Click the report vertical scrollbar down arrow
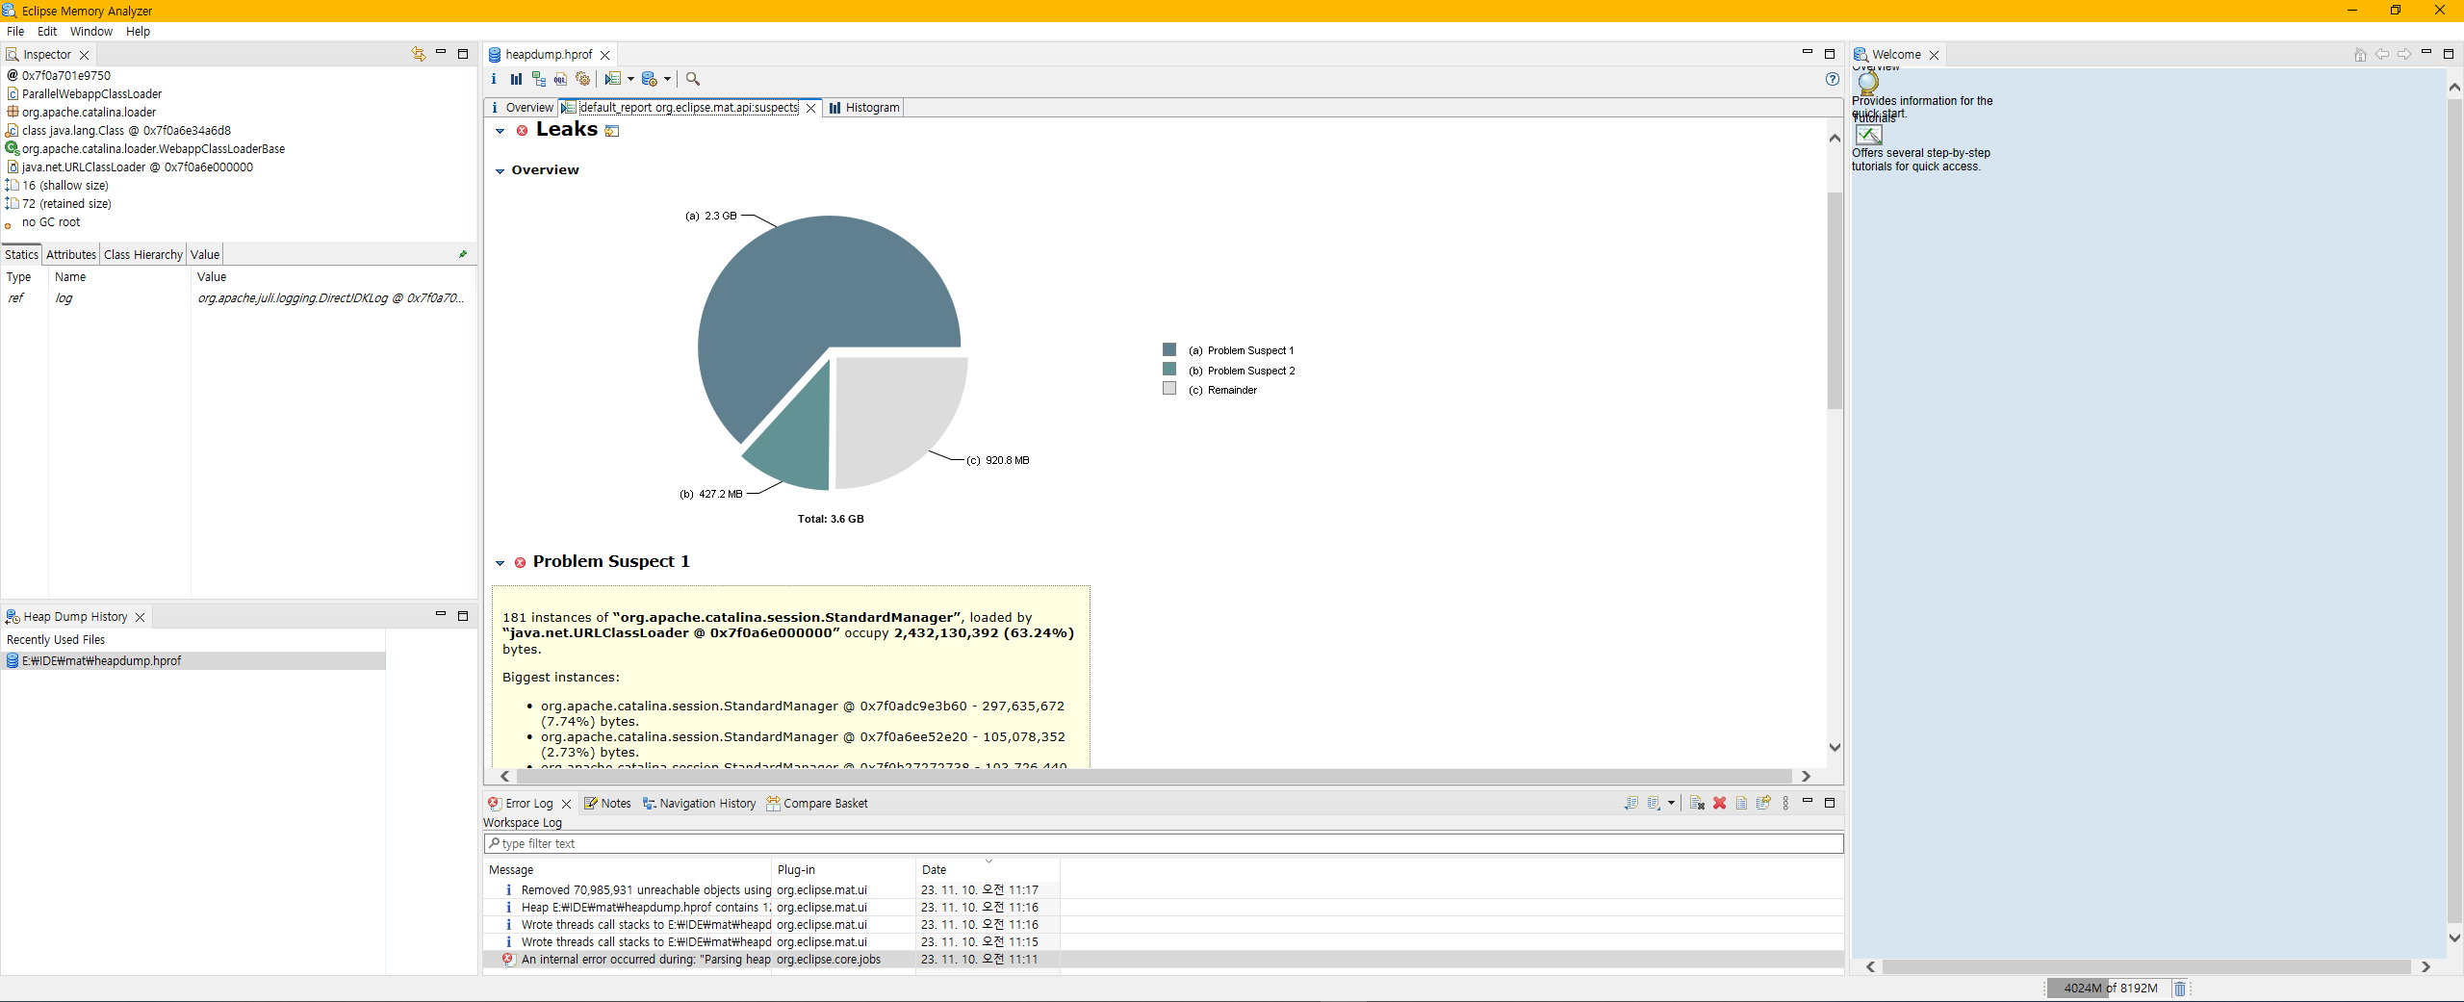 coord(1835,747)
